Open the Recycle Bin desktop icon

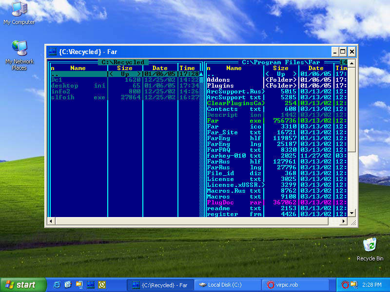(x=370, y=249)
